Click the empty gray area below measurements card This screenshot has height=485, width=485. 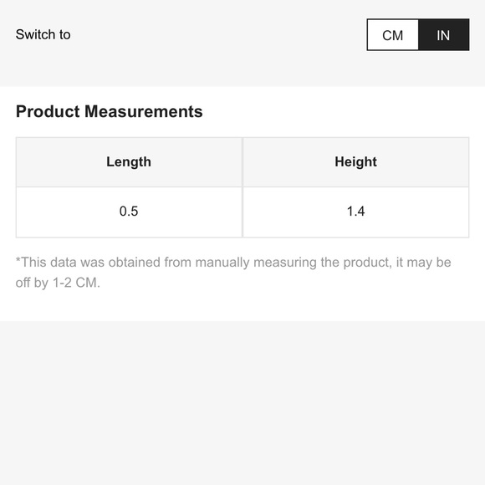coord(242,402)
